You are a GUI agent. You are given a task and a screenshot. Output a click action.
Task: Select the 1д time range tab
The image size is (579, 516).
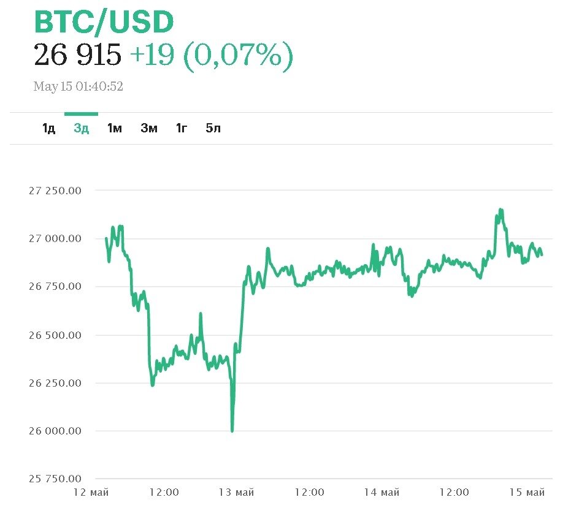point(49,128)
